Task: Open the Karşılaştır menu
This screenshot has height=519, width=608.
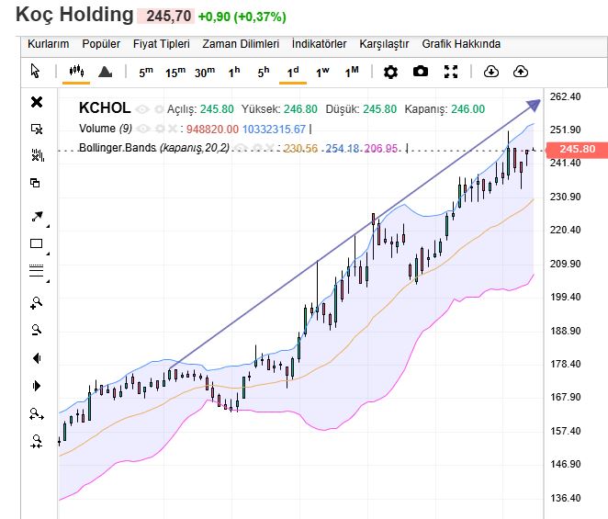Action: coord(384,44)
